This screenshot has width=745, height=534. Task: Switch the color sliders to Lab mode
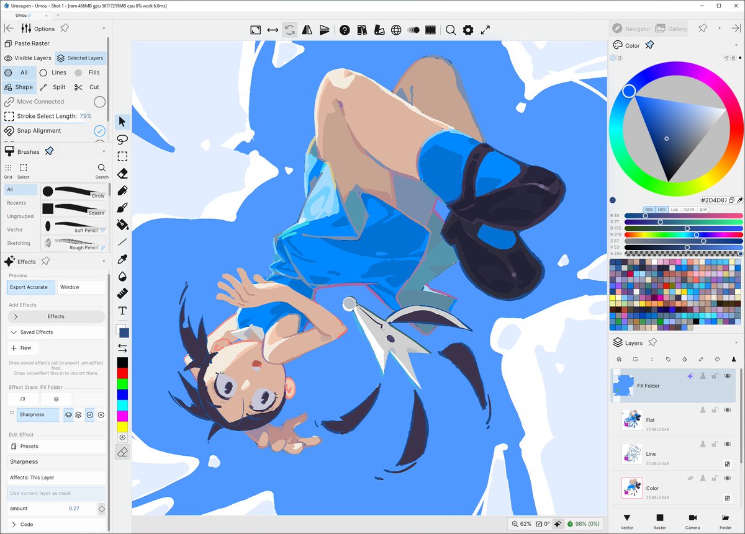click(x=674, y=210)
